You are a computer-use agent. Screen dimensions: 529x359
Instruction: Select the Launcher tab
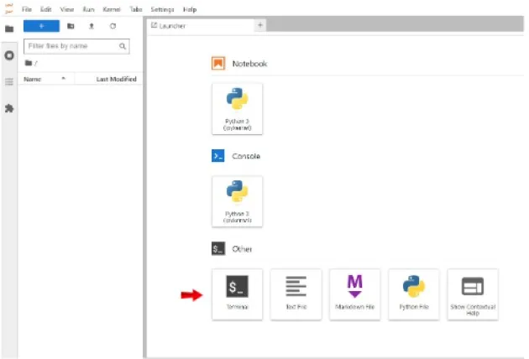[201, 26]
